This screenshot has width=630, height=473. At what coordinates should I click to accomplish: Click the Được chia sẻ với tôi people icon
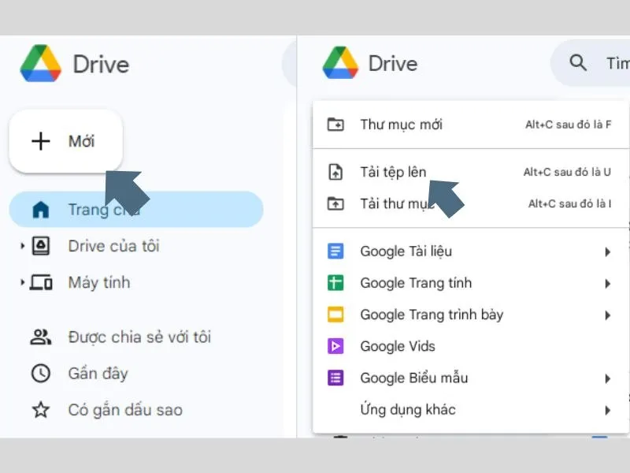pos(41,337)
